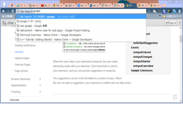Viewport: 183px width, 114px height.
Task: Jump to Events in contents
Action: tap(135, 48)
